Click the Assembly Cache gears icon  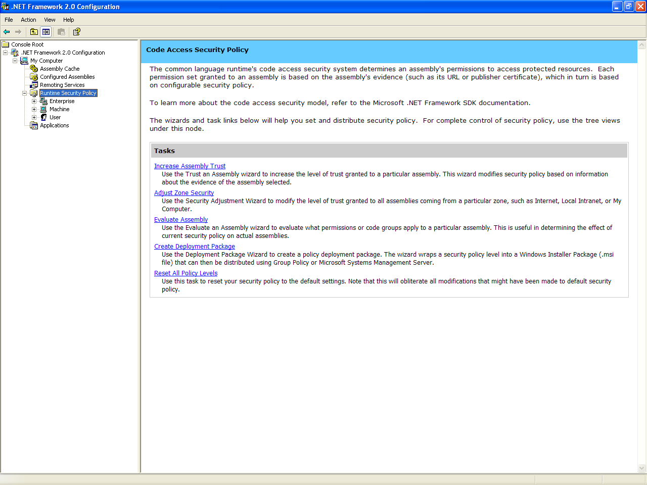(x=34, y=69)
